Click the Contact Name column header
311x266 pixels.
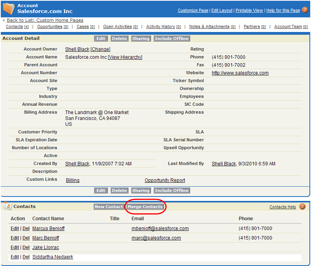(x=48, y=219)
